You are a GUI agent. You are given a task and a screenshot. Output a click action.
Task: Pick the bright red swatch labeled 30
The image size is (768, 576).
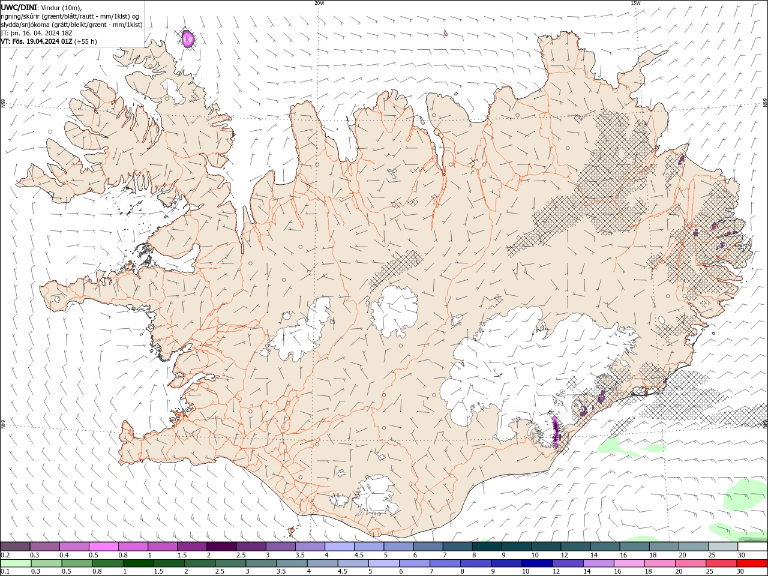[752, 563]
